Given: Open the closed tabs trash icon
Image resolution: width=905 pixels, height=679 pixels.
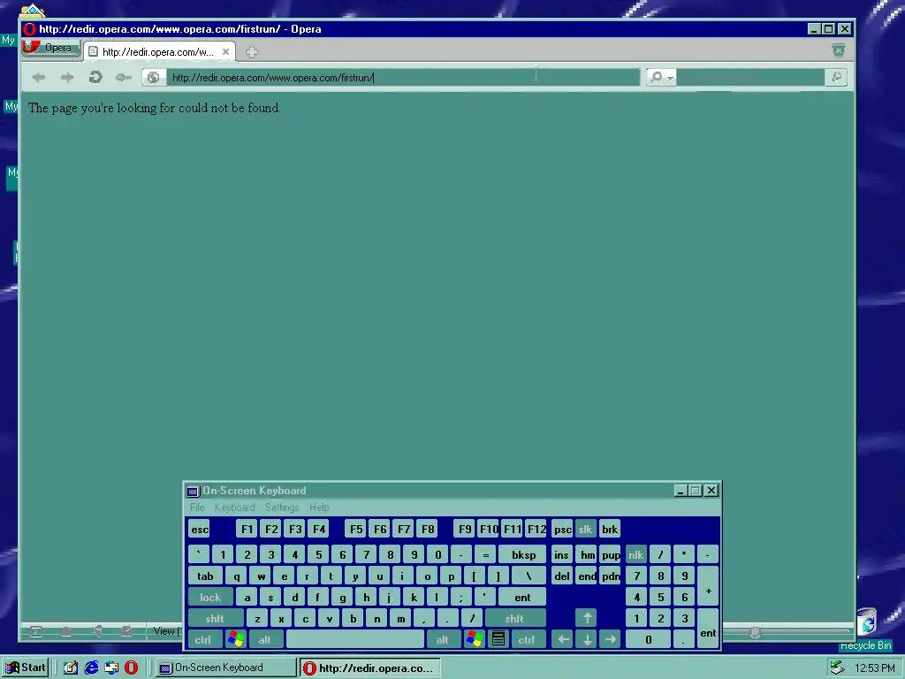Looking at the screenshot, I should click(839, 50).
